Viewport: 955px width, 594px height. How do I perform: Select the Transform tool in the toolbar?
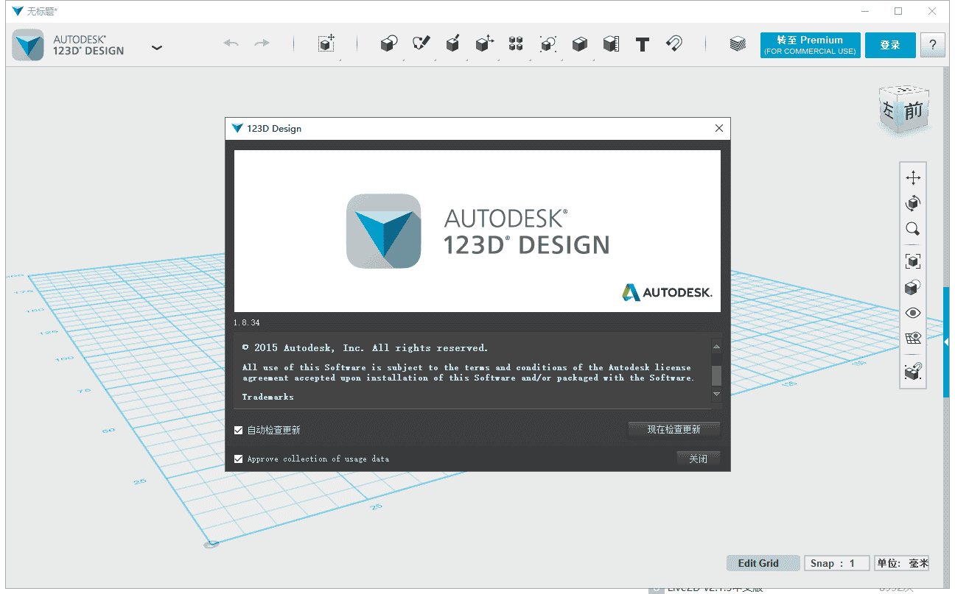pyautogui.click(x=326, y=44)
